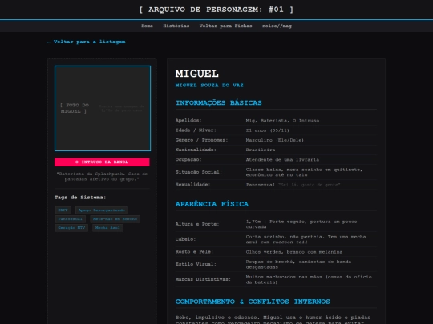433x324 pixels.
Task: Click the Tags de Sistema heading
Action: click(x=80, y=198)
